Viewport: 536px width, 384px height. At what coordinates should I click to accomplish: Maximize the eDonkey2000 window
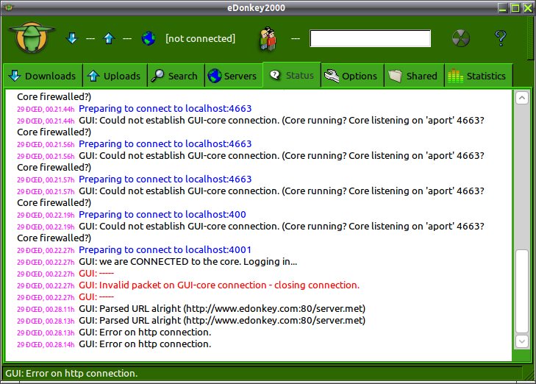tap(515, 8)
